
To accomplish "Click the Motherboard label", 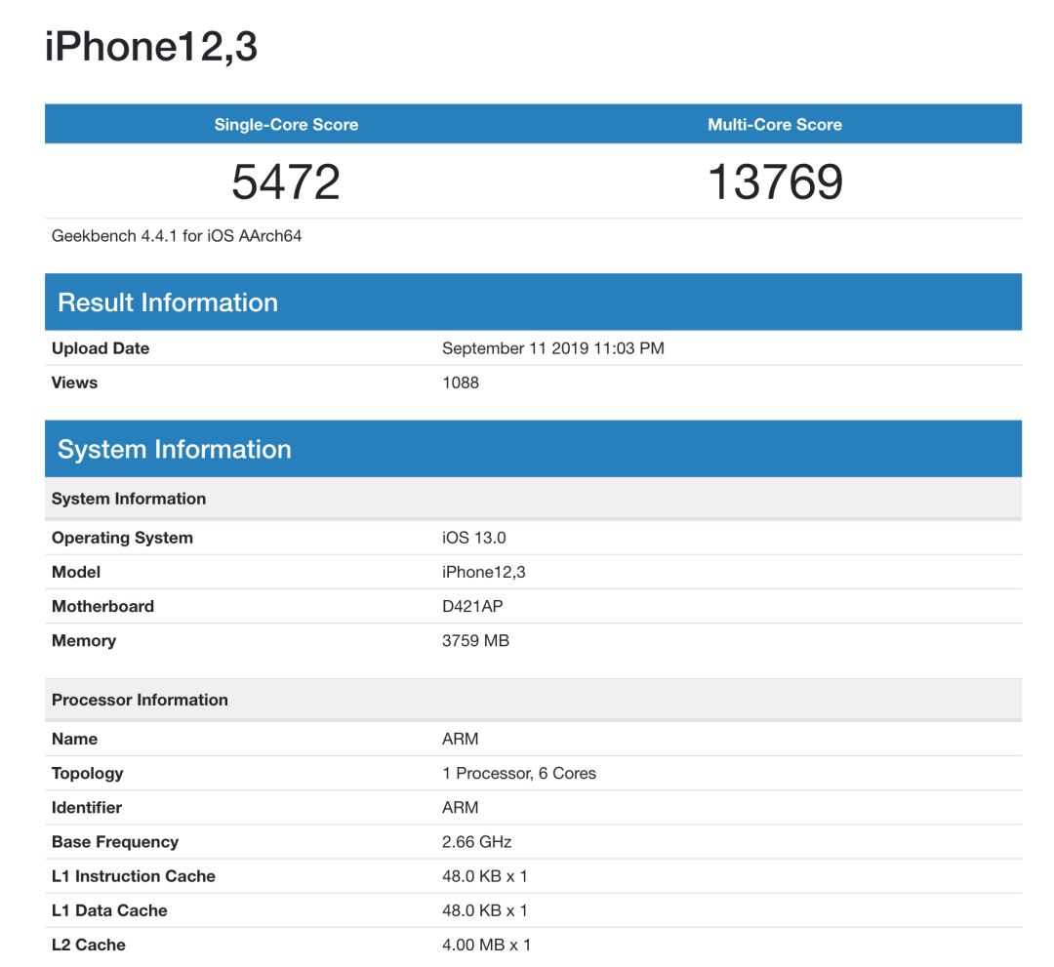I will 102,606.
